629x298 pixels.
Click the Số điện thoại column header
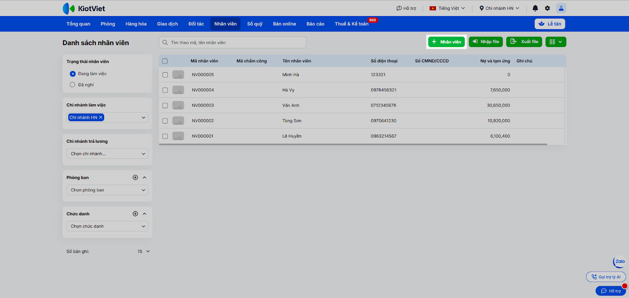pyautogui.click(x=384, y=61)
